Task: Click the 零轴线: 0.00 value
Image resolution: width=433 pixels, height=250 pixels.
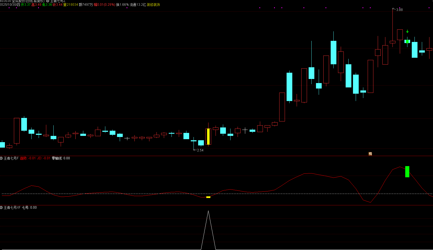Action: tap(61, 158)
